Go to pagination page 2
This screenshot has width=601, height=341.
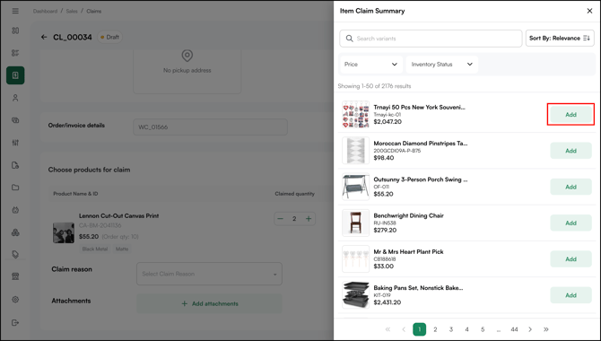click(435, 329)
